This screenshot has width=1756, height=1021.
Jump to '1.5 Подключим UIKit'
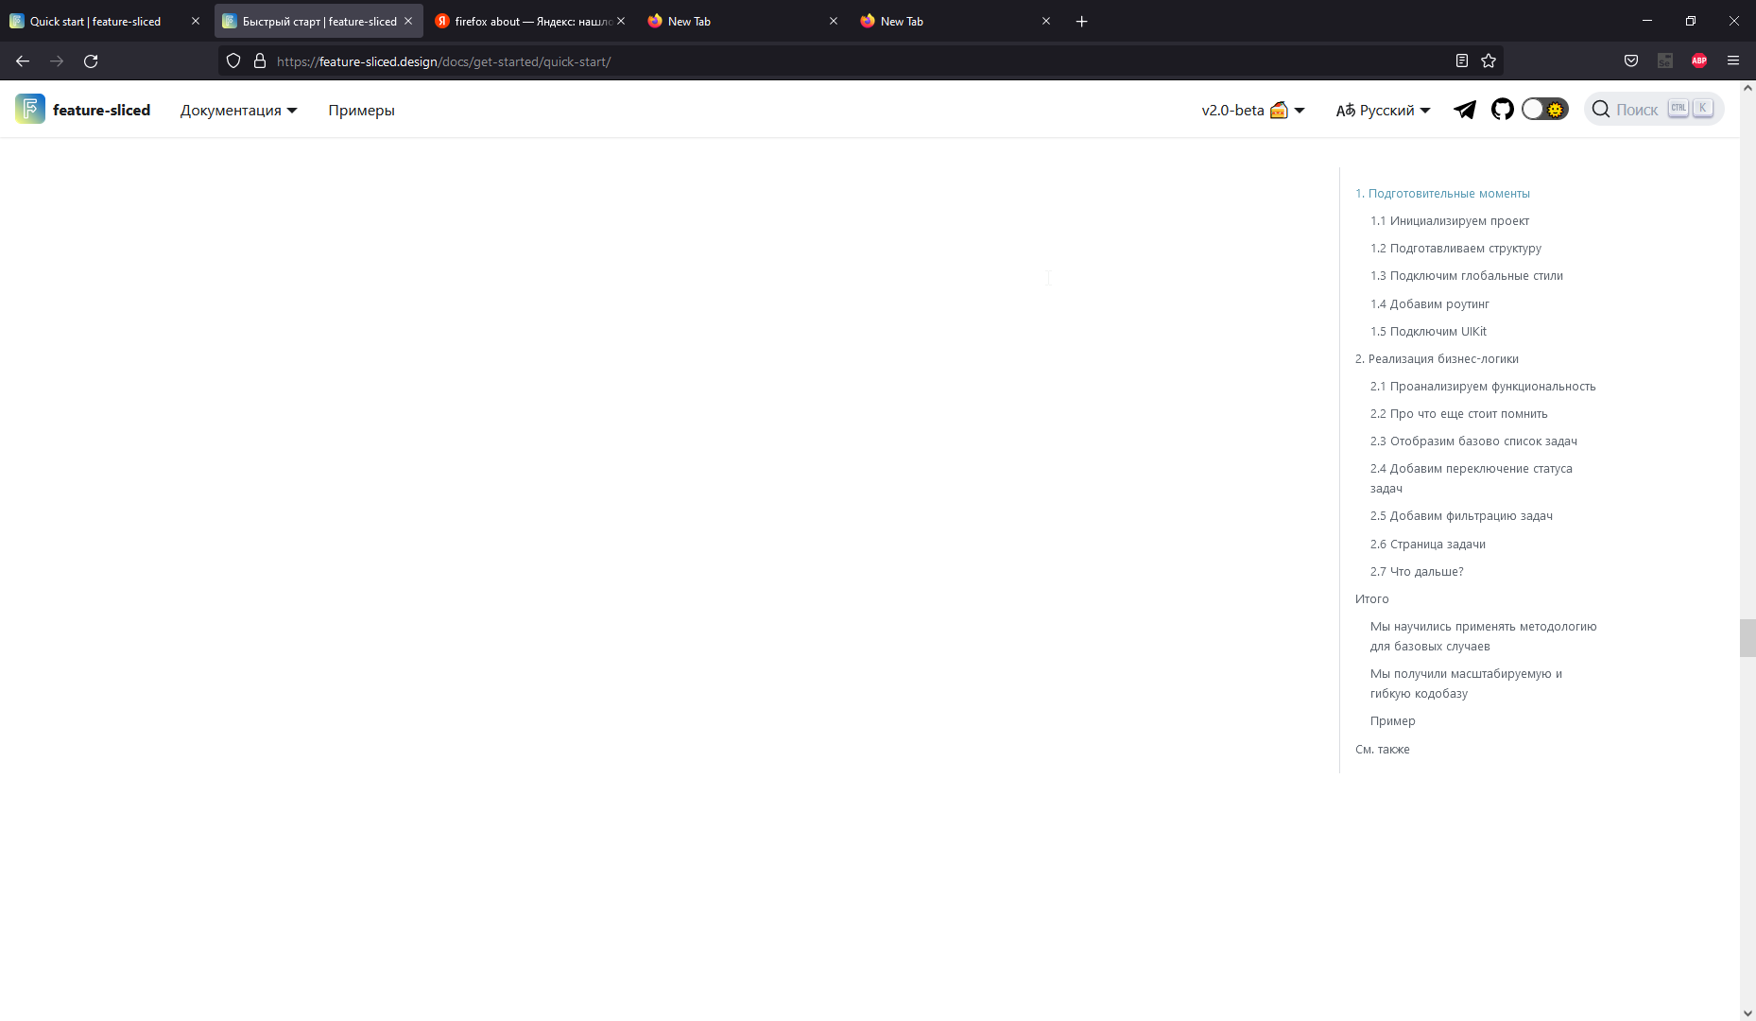tap(1428, 332)
